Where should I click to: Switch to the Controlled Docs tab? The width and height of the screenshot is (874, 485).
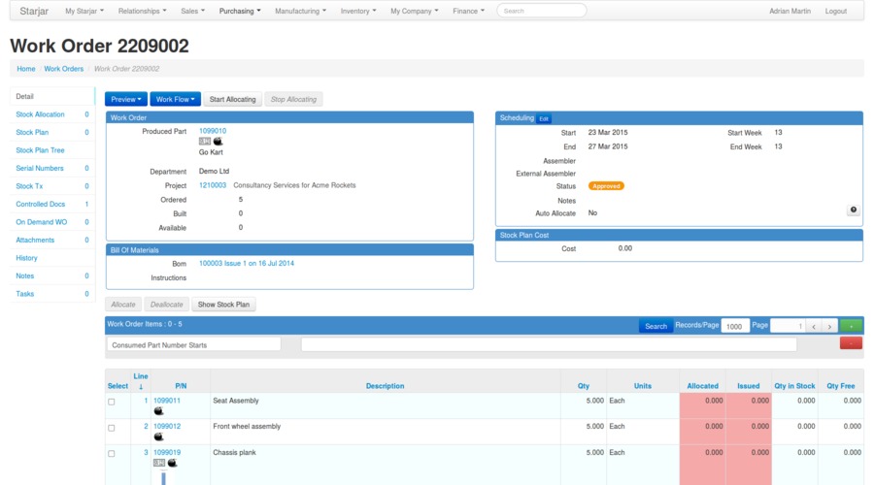[x=40, y=205]
